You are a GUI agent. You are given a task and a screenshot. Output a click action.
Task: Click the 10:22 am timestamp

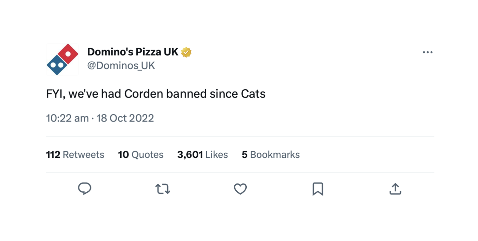point(67,118)
